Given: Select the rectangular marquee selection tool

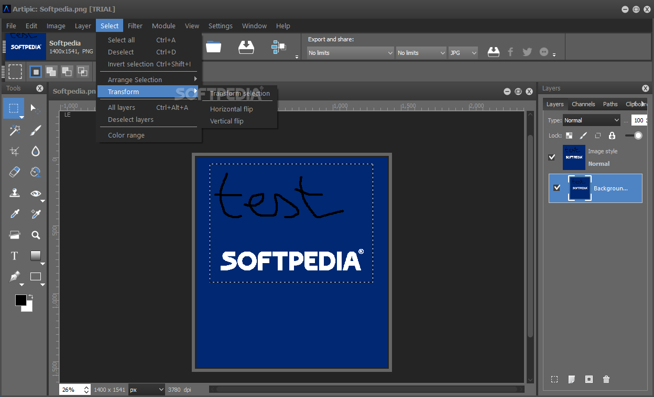Looking at the screenshot, I should pos(14,109).
